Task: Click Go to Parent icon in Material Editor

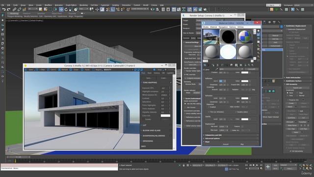Action: [x=249, y=65]
